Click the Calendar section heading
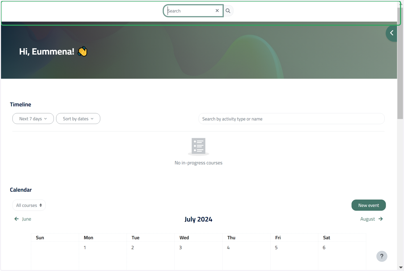The width and height of the screenshot is (404, 271). (x=21, y=190)
